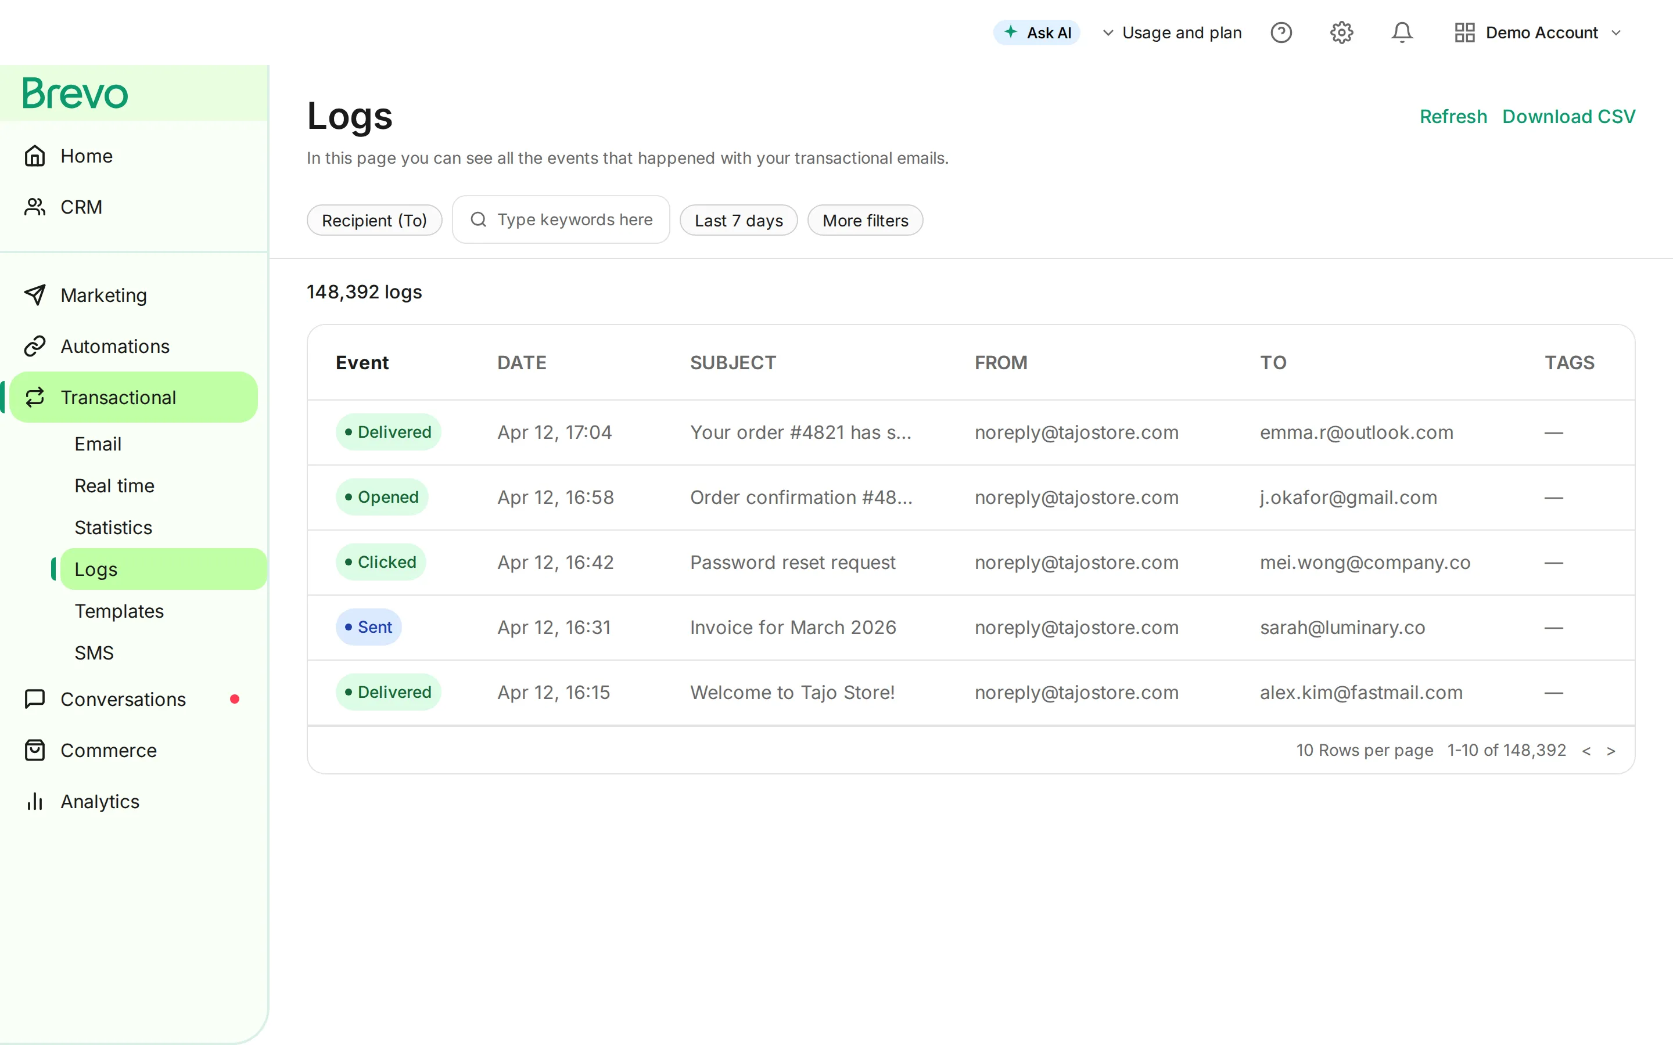
Task: Click the Analytics bar chart icon
Action: tap(35, 801)
